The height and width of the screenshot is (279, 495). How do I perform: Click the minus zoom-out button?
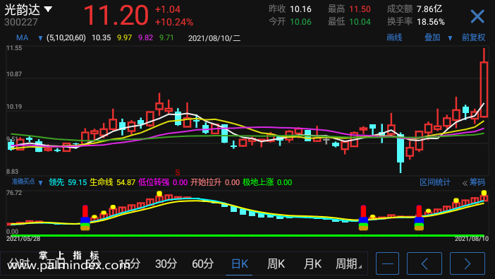point(387,263)
